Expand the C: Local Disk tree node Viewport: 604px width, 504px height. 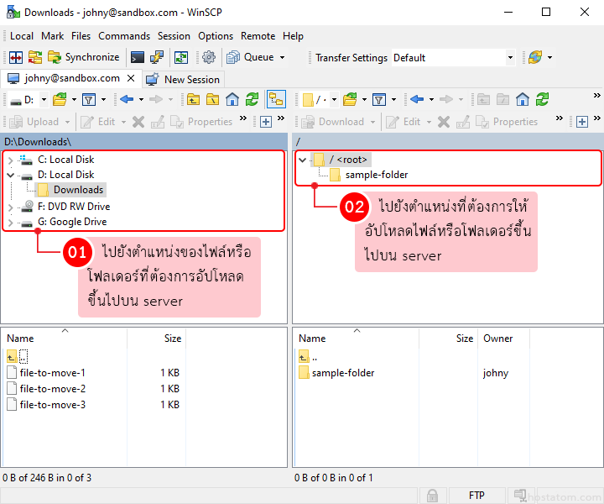click(x=10, y=160)
